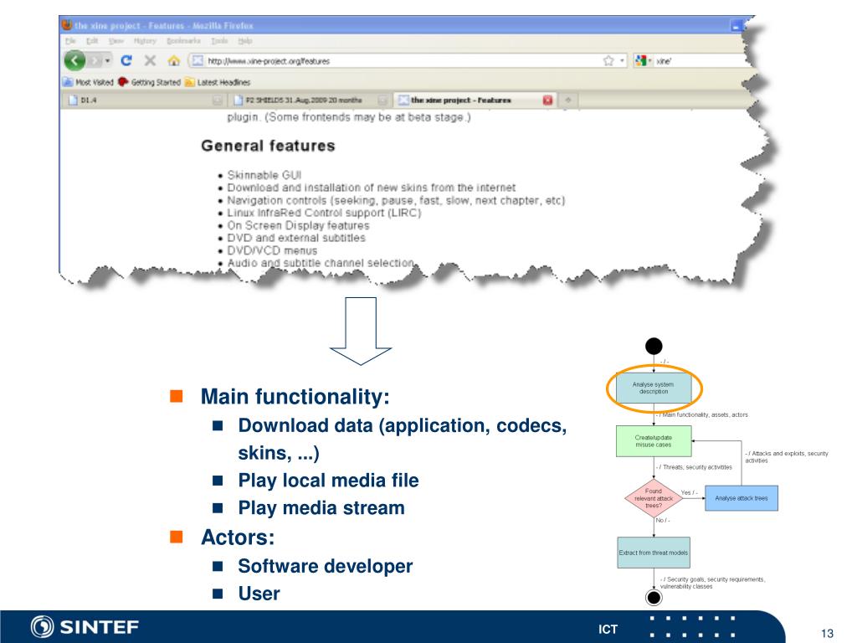Open the History menu
This screenshot has width=857, height=643.
click(x=145, y=41)
